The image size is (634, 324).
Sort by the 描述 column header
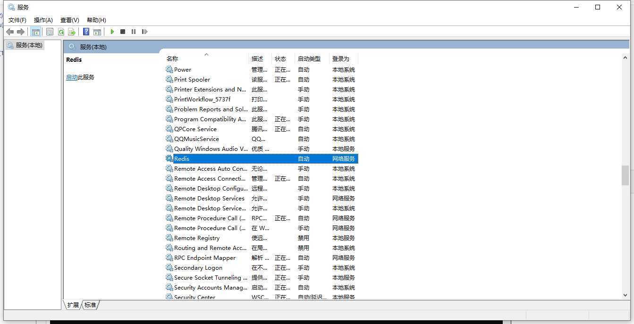coord(260,58)
